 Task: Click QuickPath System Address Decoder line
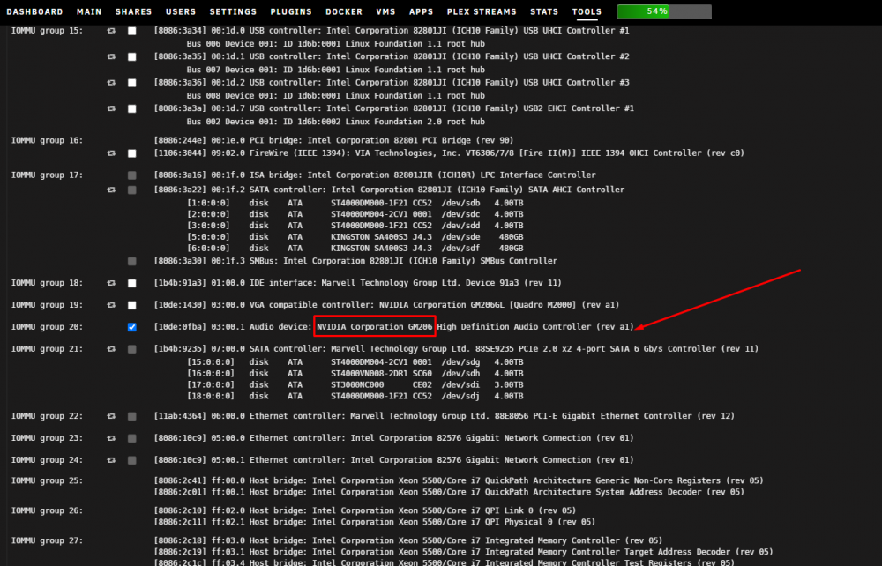click(449, 492)
